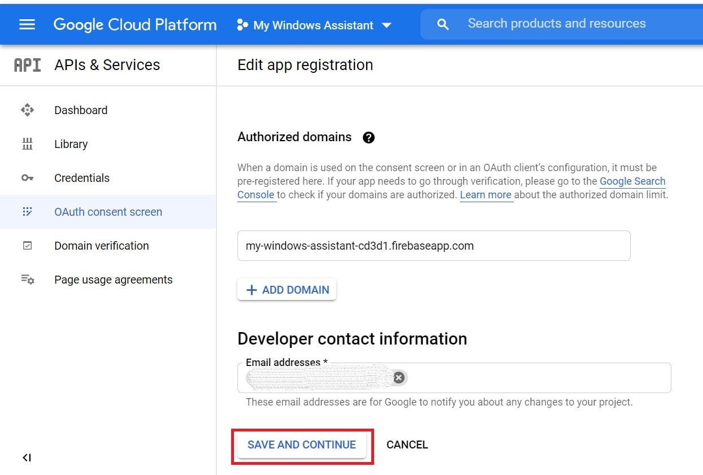Screen dimensions: 703x475
Task: Click the Authorized domains heading text
Action: pos(294,137)
